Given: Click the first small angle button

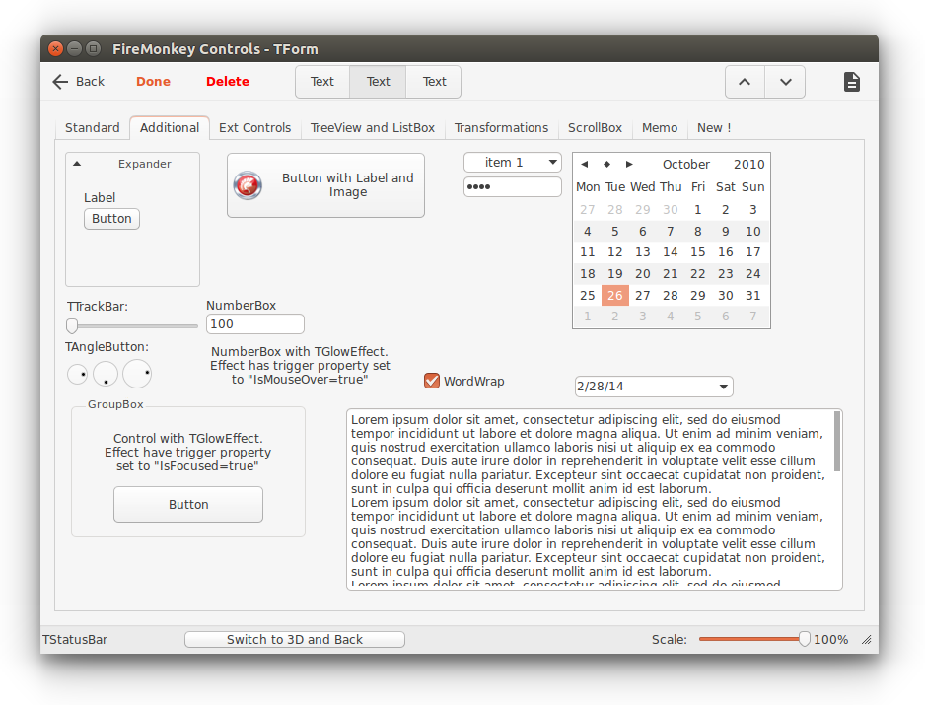Looking at the screenshot, I should coord(77,374).
